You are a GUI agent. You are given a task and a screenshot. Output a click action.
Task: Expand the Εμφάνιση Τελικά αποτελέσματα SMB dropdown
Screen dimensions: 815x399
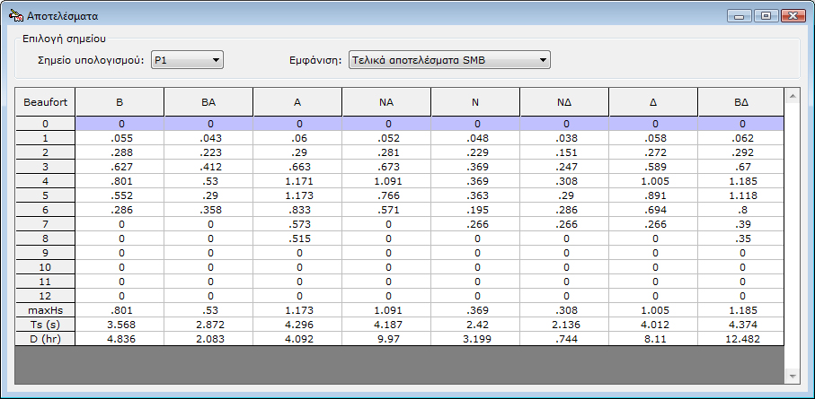[447, 60]
